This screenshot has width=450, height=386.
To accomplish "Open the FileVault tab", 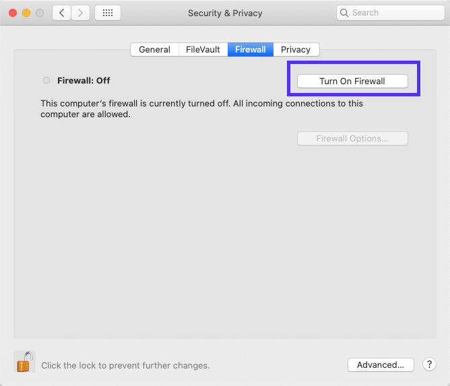I will (203, 49).
